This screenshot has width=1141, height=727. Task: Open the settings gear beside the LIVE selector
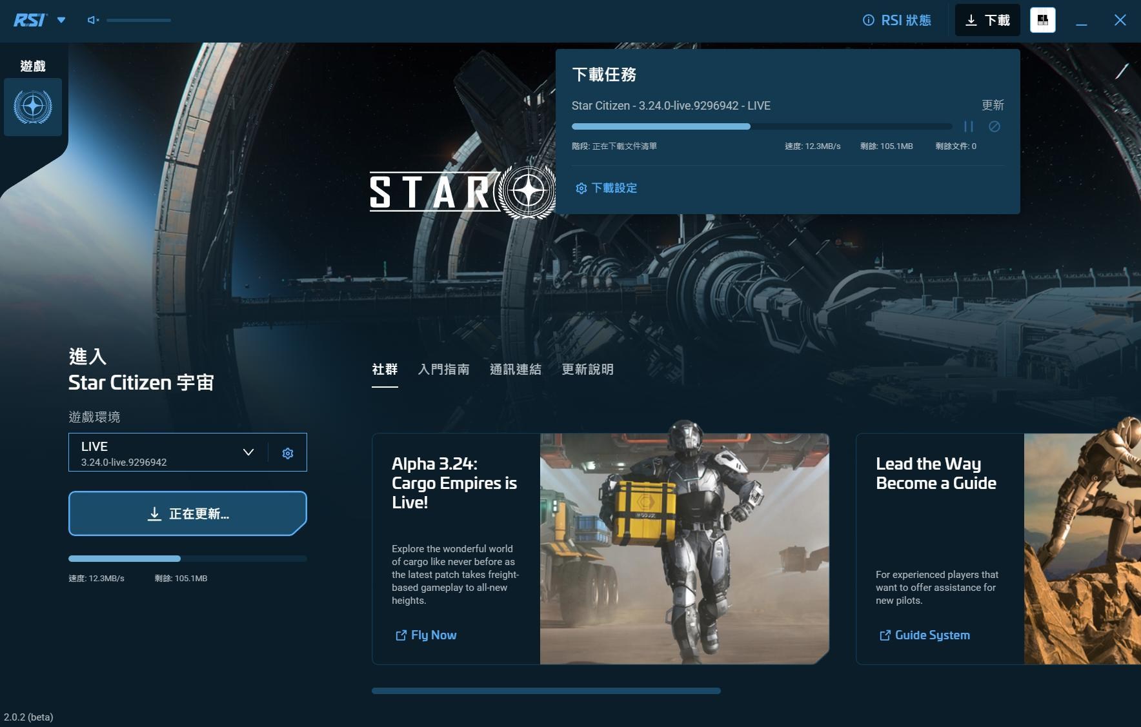pos(287,452)
